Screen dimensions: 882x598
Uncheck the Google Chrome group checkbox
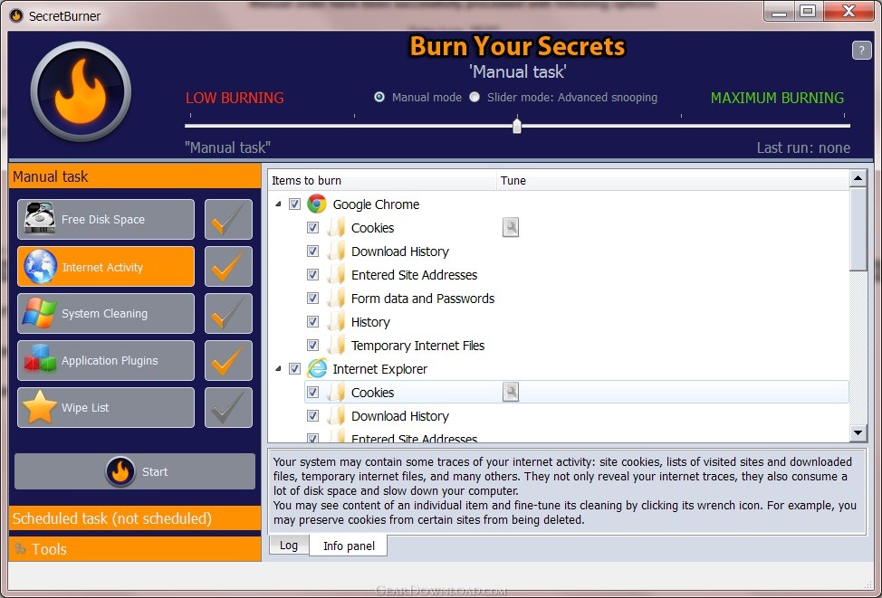click(x=294, y=204)
